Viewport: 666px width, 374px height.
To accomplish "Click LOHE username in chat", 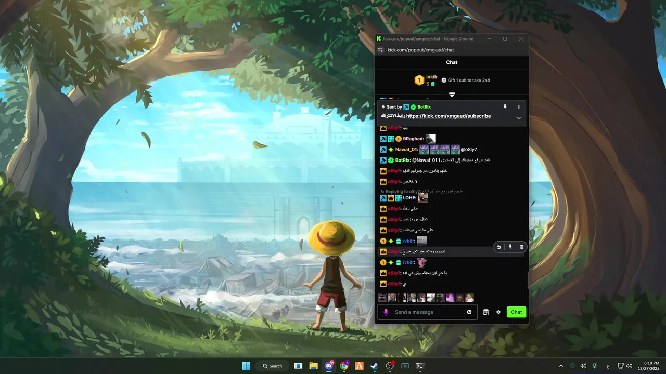I will click(x=409, y=198).
